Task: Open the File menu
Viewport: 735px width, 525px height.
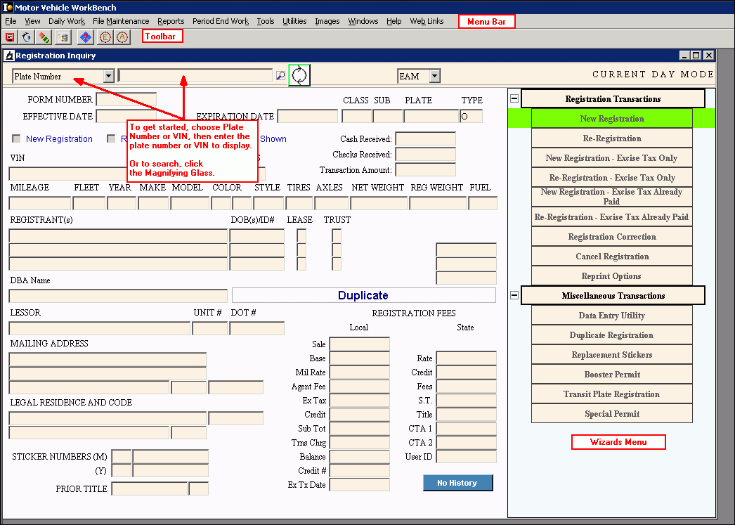Action: tap(11, 21)
